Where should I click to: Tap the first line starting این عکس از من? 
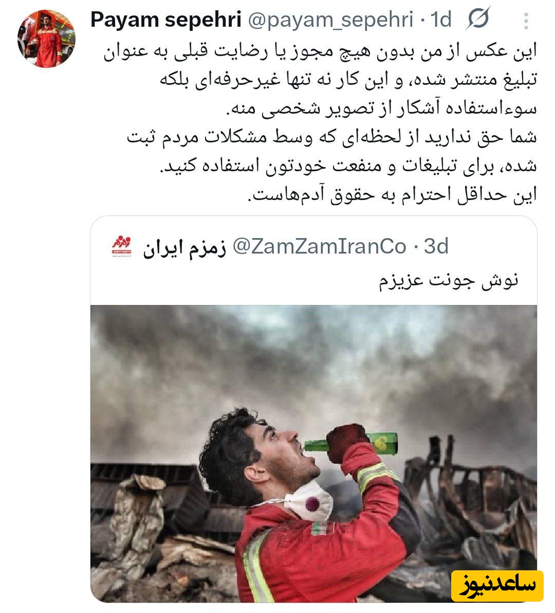click(320, 51)
